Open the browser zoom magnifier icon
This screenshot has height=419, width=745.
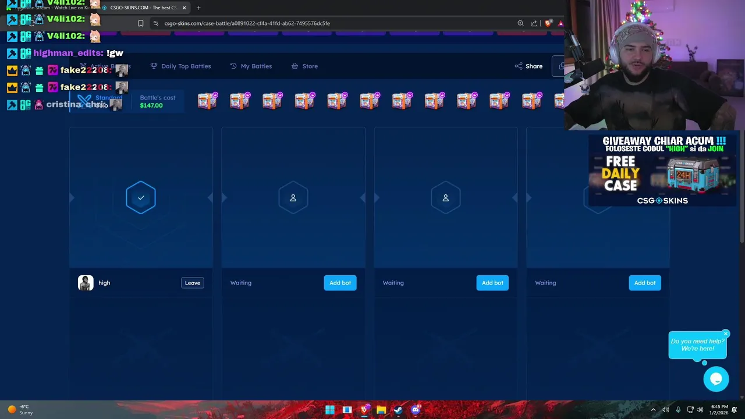(520, 23)
